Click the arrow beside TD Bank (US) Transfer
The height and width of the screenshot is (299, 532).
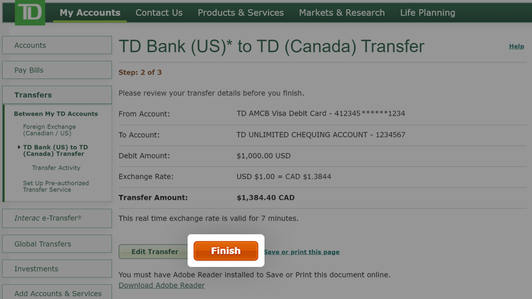(x=19, y=147)
